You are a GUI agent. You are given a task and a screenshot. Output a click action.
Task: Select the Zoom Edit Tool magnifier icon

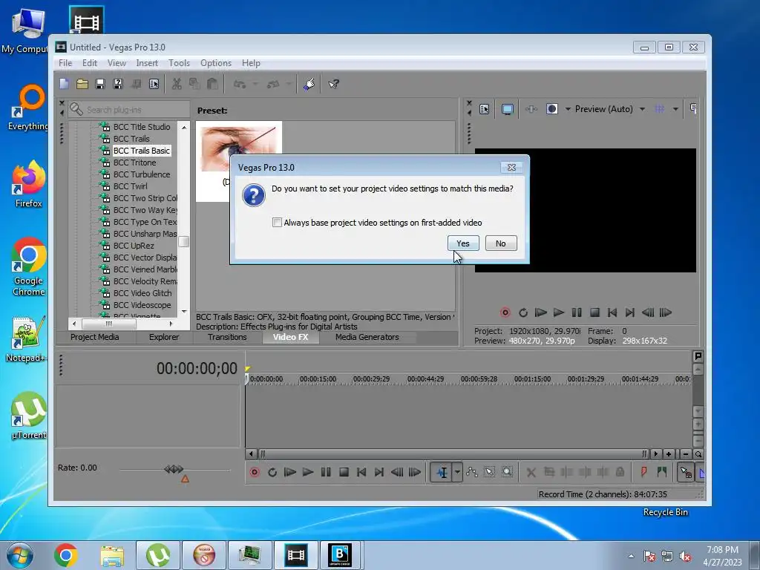point(507,472)
